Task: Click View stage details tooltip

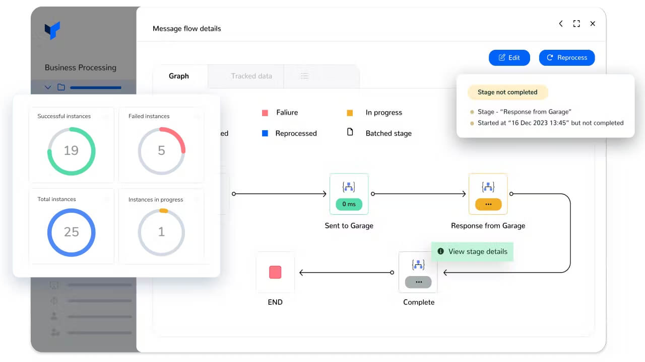Action: (472, 251)
